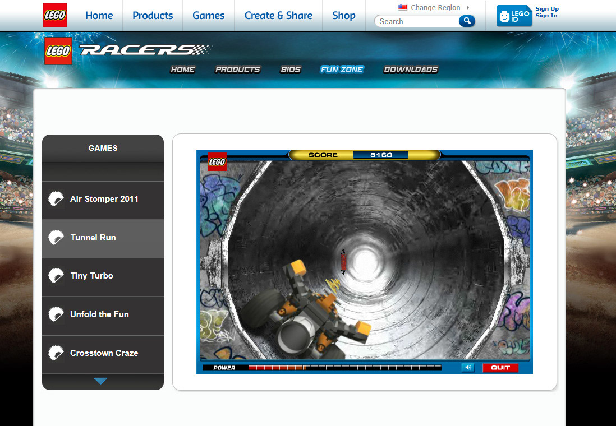Go to Racers PRODUCTS tab

click(238, 70)
